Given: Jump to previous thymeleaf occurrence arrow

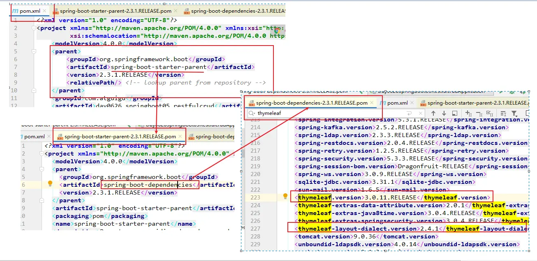Looking at the screenshot, I should [433, 113].
